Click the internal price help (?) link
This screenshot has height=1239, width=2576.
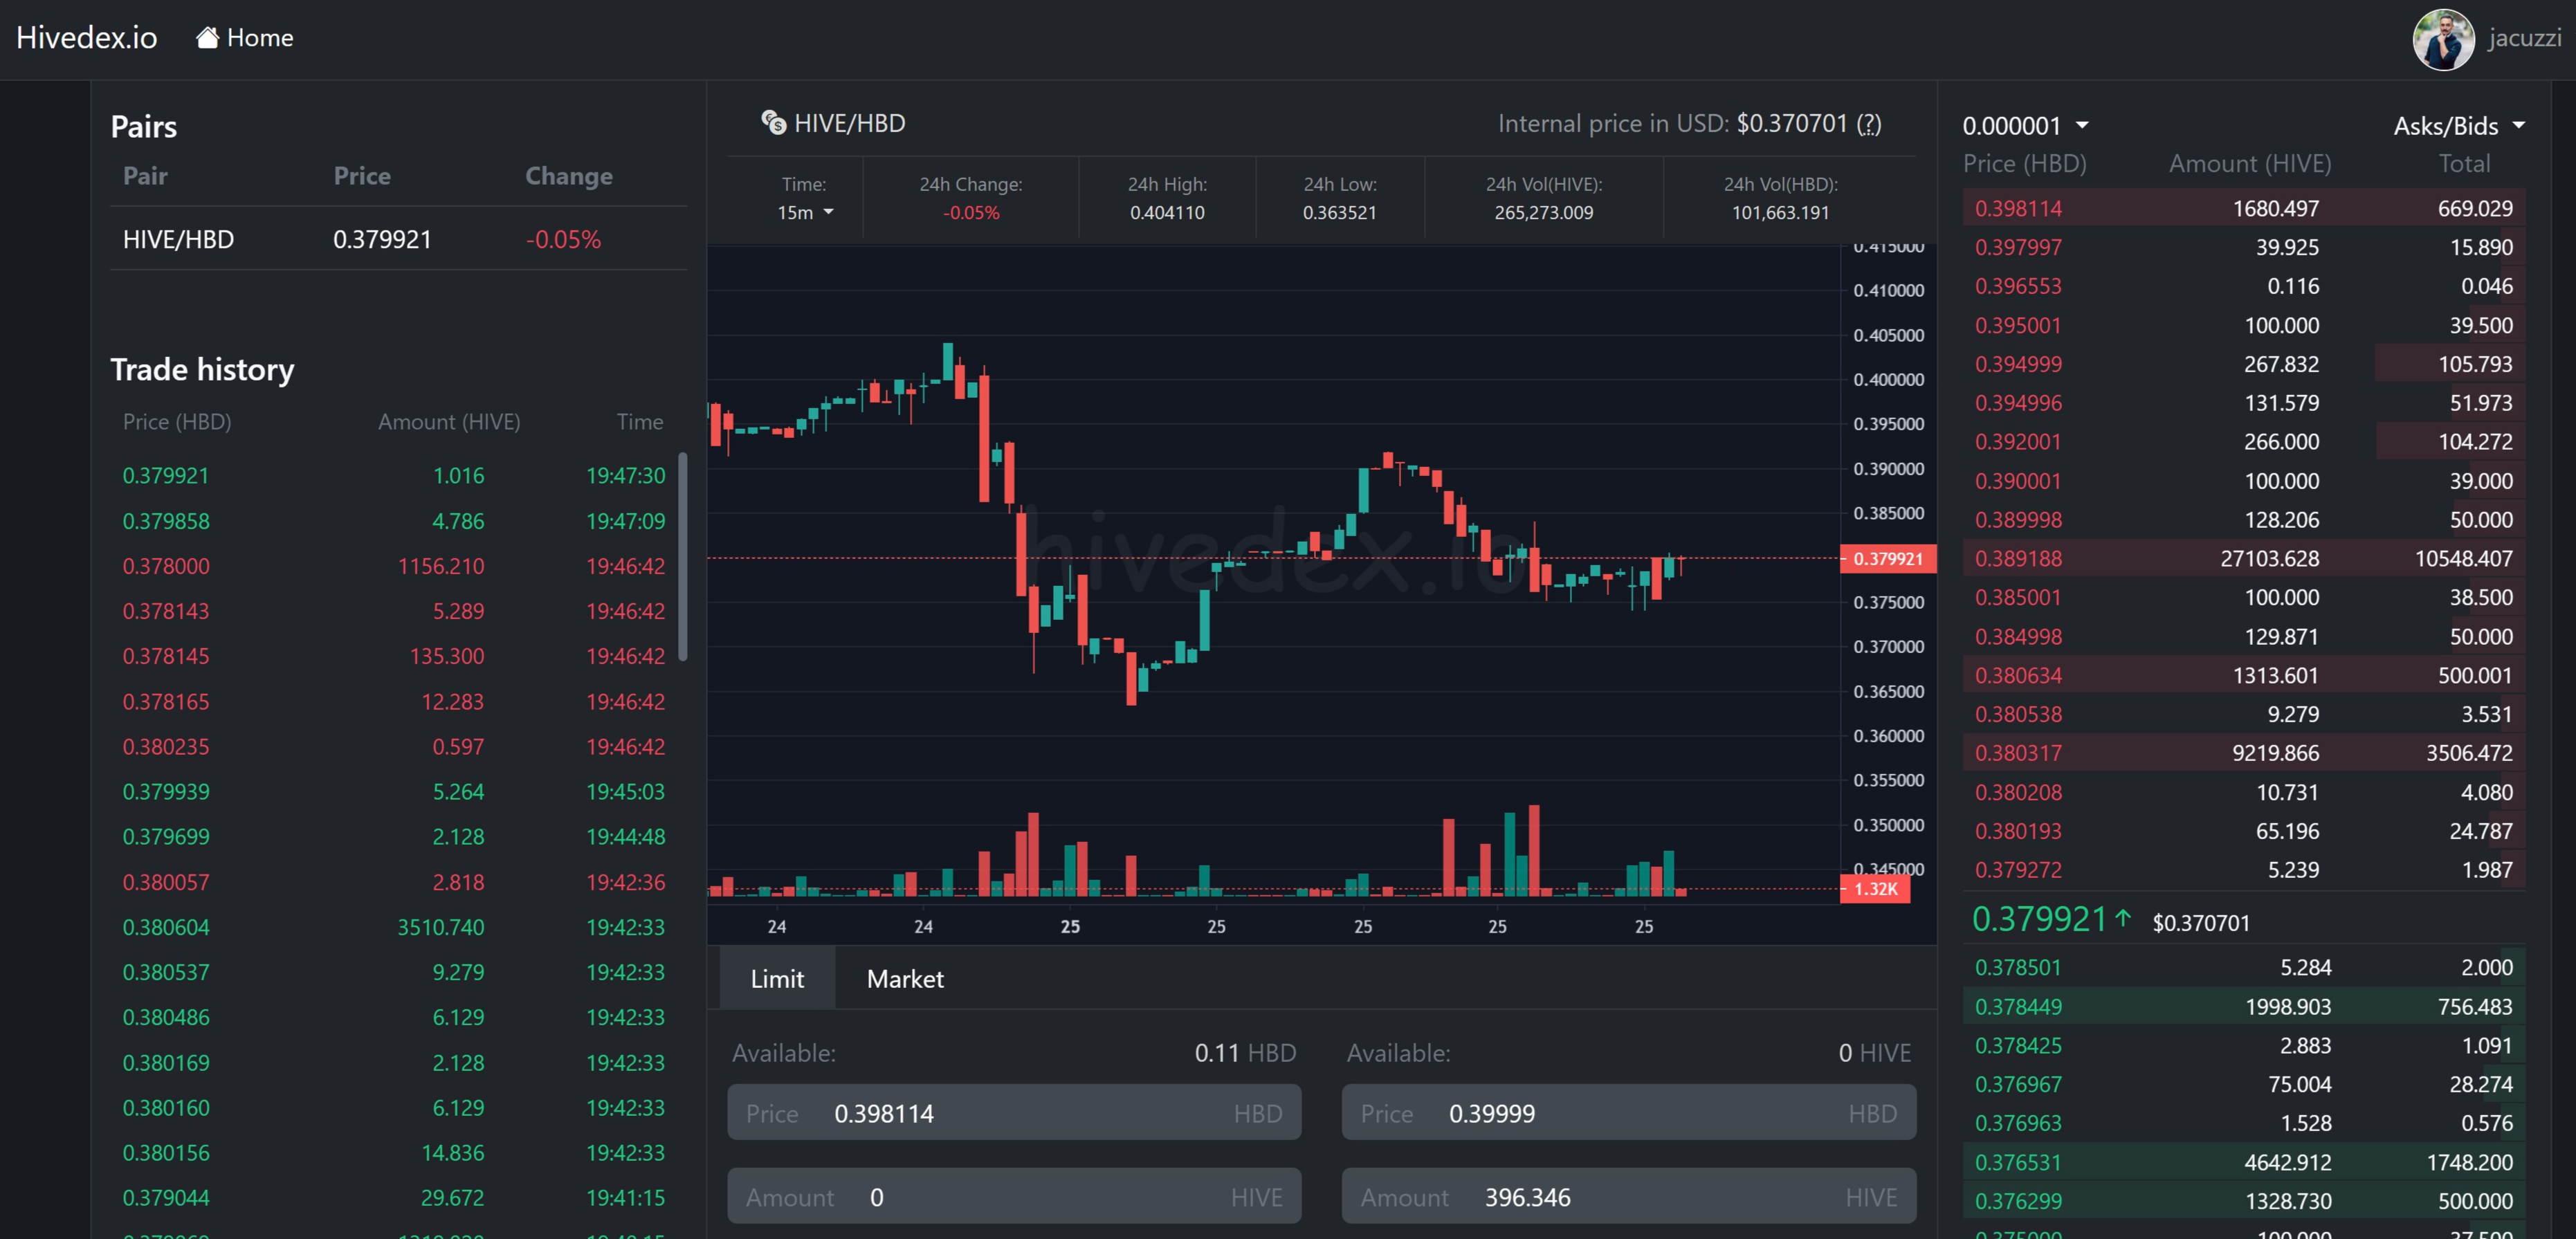click(x=1868, y=124)
